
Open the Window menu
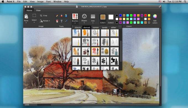(x=57, y=2)
